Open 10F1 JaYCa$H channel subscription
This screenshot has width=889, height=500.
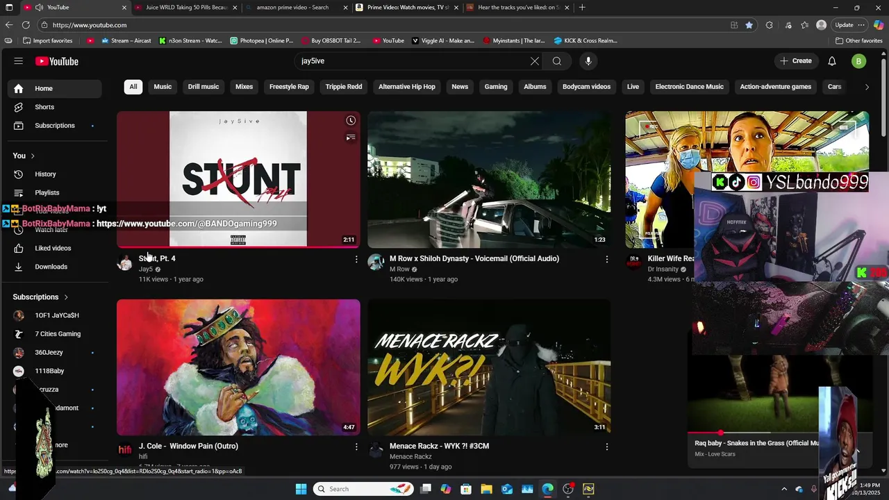pyautogui.click(x=55, y=315)
